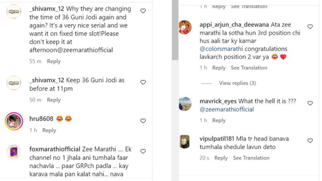This screenshot has width=322, height=181.
Task: Like hru8608's laughing emoji comment
Action: pos(143,121)
